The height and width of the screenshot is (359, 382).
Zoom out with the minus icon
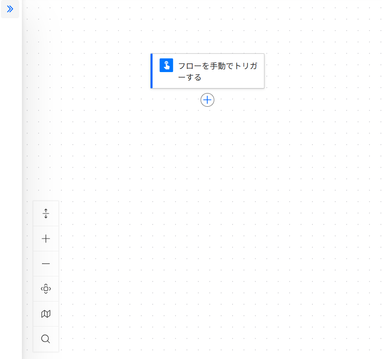point(46,264)
